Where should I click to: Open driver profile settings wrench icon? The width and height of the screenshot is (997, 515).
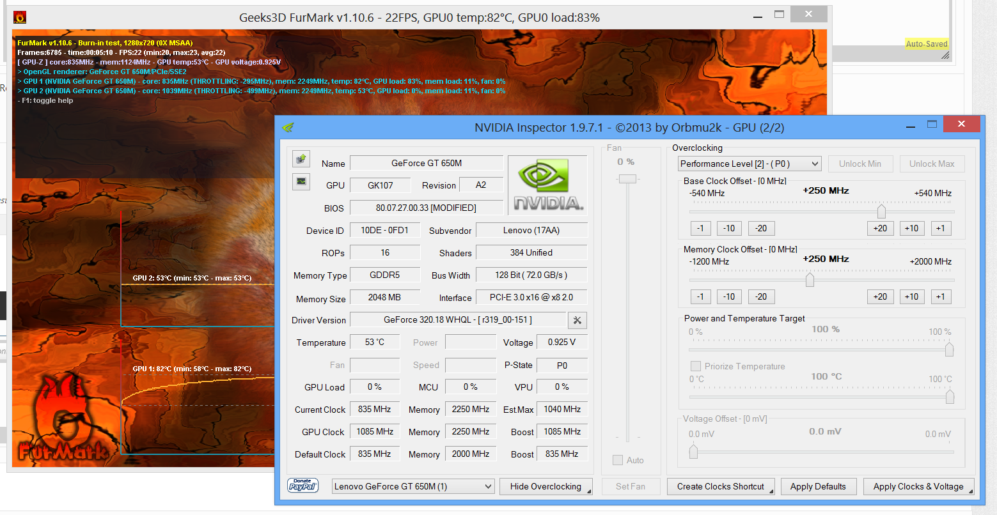[577, 320]
